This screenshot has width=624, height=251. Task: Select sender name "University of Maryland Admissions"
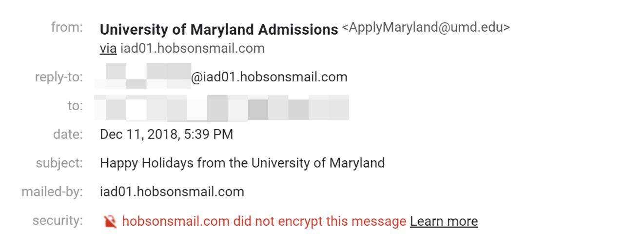tap(218, 30)
